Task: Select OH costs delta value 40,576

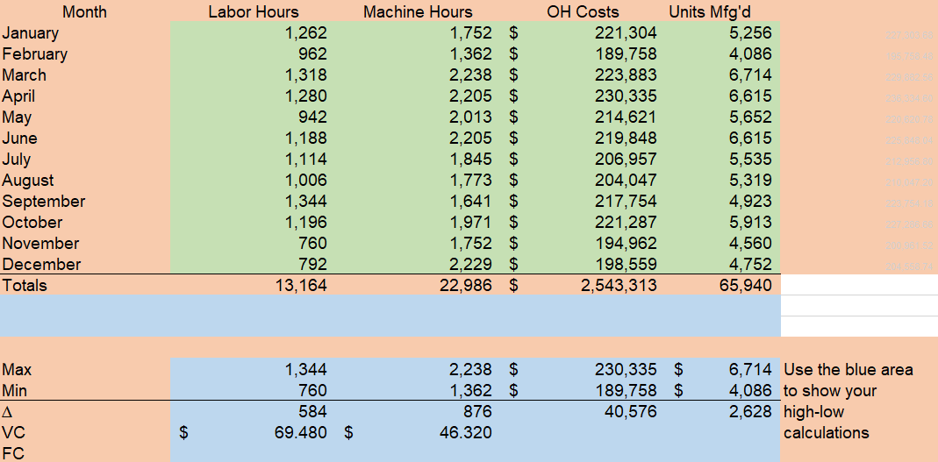Action: pos(631,412)
